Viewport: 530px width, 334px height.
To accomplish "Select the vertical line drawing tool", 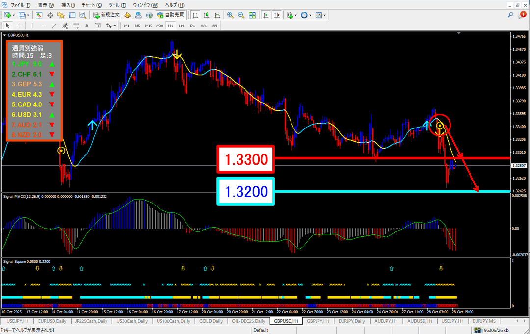I will (32, 26).
